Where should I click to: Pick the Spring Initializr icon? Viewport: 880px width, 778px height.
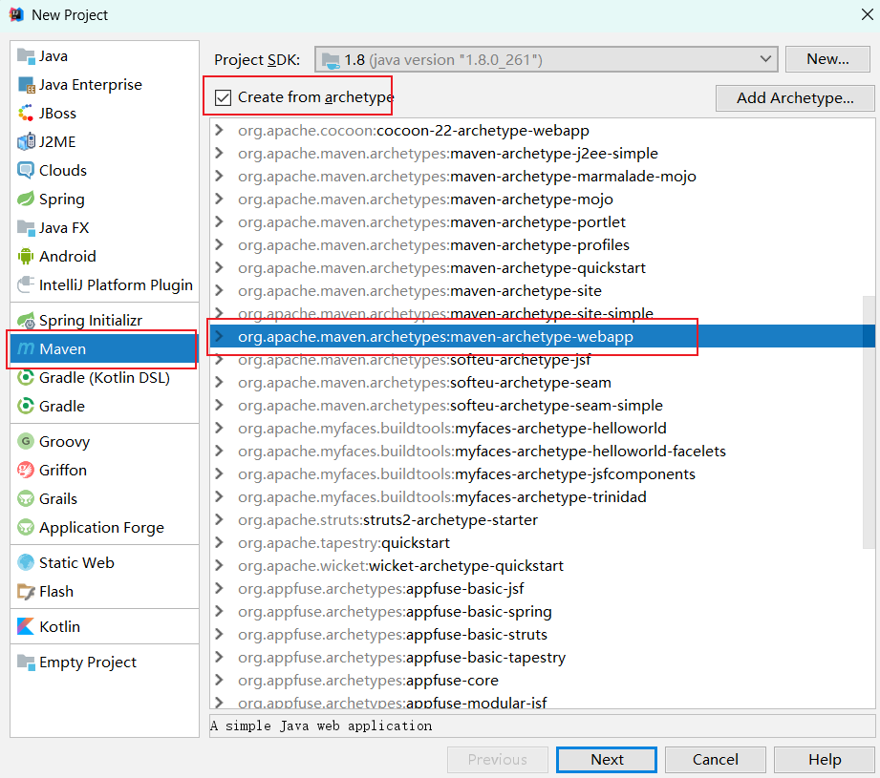[26, 321]
